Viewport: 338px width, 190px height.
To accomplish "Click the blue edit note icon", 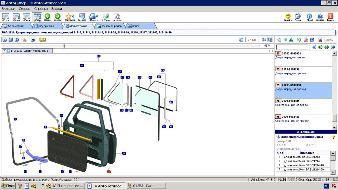I will click(312, 40).
